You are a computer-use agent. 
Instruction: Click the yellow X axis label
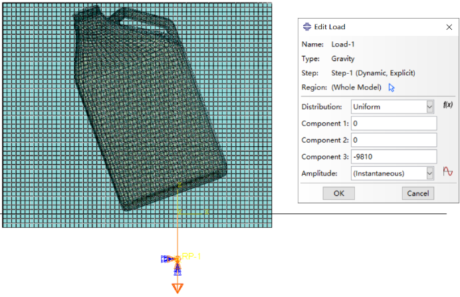207,212
